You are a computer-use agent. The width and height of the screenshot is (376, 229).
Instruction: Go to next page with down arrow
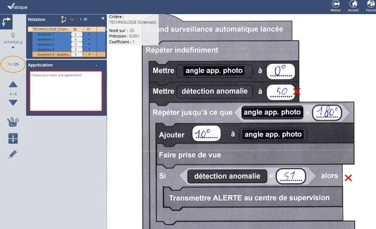tap(13, 102)
